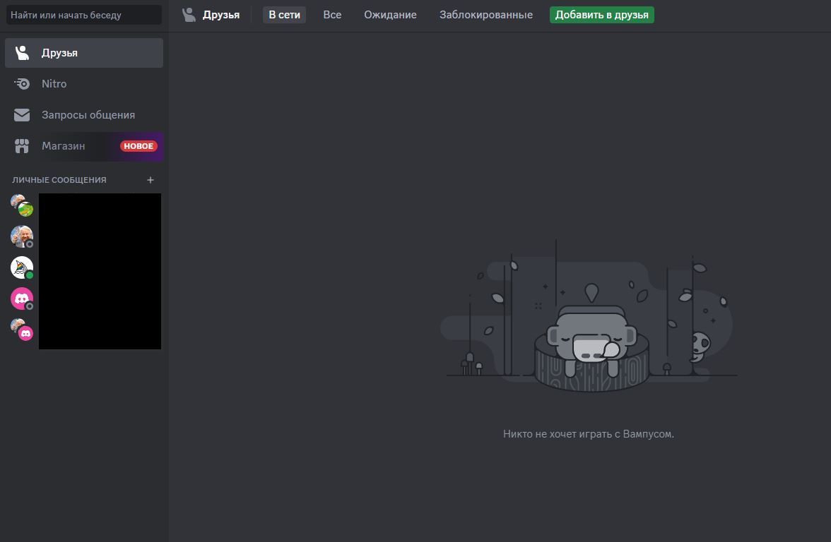Screen dimensions: 831x542
Task: Open the topmost direct message avatar
Action: [20, 204]
